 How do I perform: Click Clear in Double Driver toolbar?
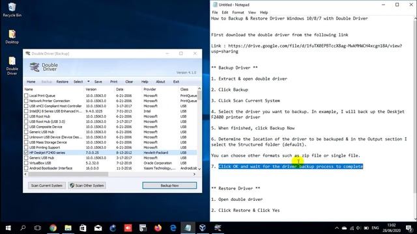pos(129,82)
